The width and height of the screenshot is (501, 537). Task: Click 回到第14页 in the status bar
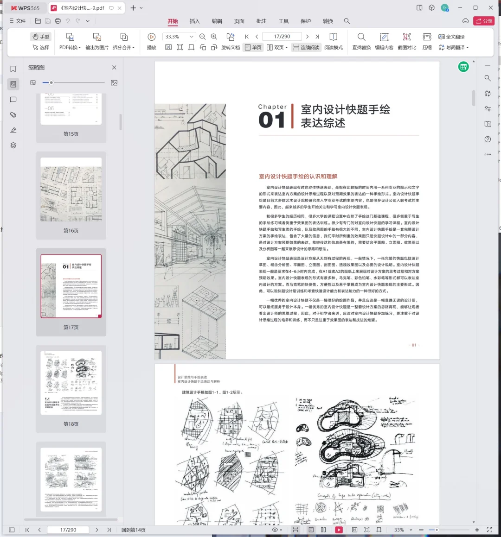click(134, 530)
